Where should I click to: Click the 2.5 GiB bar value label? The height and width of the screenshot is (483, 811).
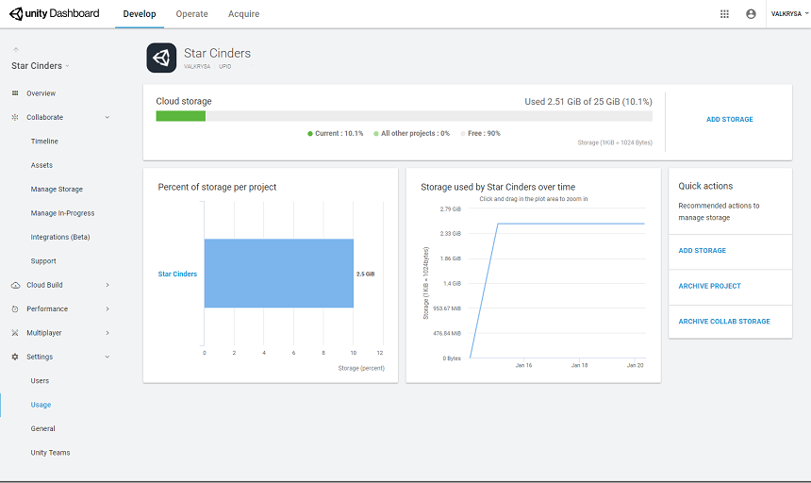click(x=365, y=275)
